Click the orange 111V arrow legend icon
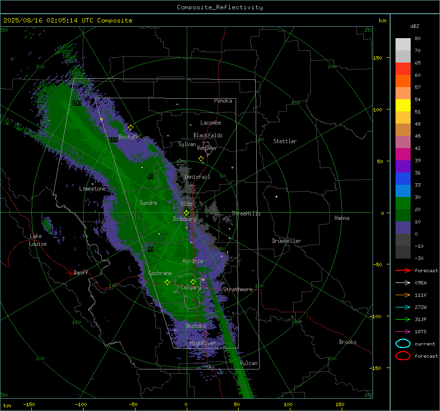Viewport: 440px width, 411px height. click(403, 295)
